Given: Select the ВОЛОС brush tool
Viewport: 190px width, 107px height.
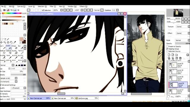Looking at the screenshot, I should (15, 57).
